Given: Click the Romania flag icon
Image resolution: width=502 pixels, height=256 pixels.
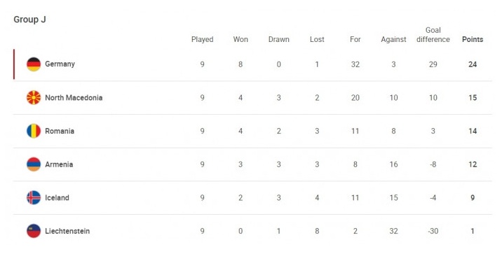Looking at the screenshot, I should coord(34,131).
